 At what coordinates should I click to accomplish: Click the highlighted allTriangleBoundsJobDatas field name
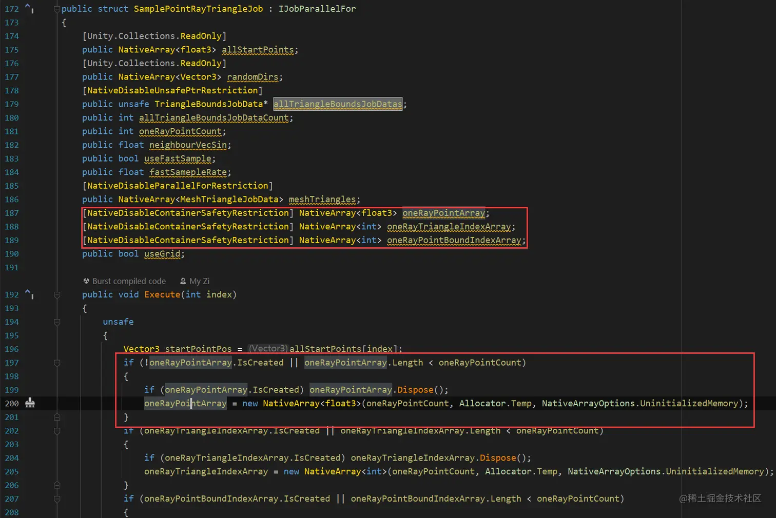coord(338,104)
